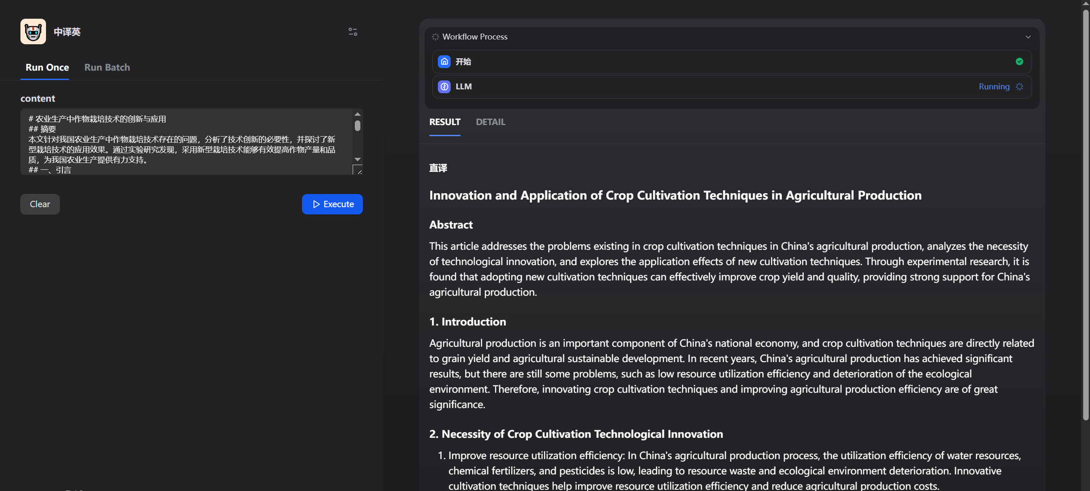The width and height of the screenshot is (1090, 491).
Task: Click the green success checkmark icon
Action: click(1019, 62)
